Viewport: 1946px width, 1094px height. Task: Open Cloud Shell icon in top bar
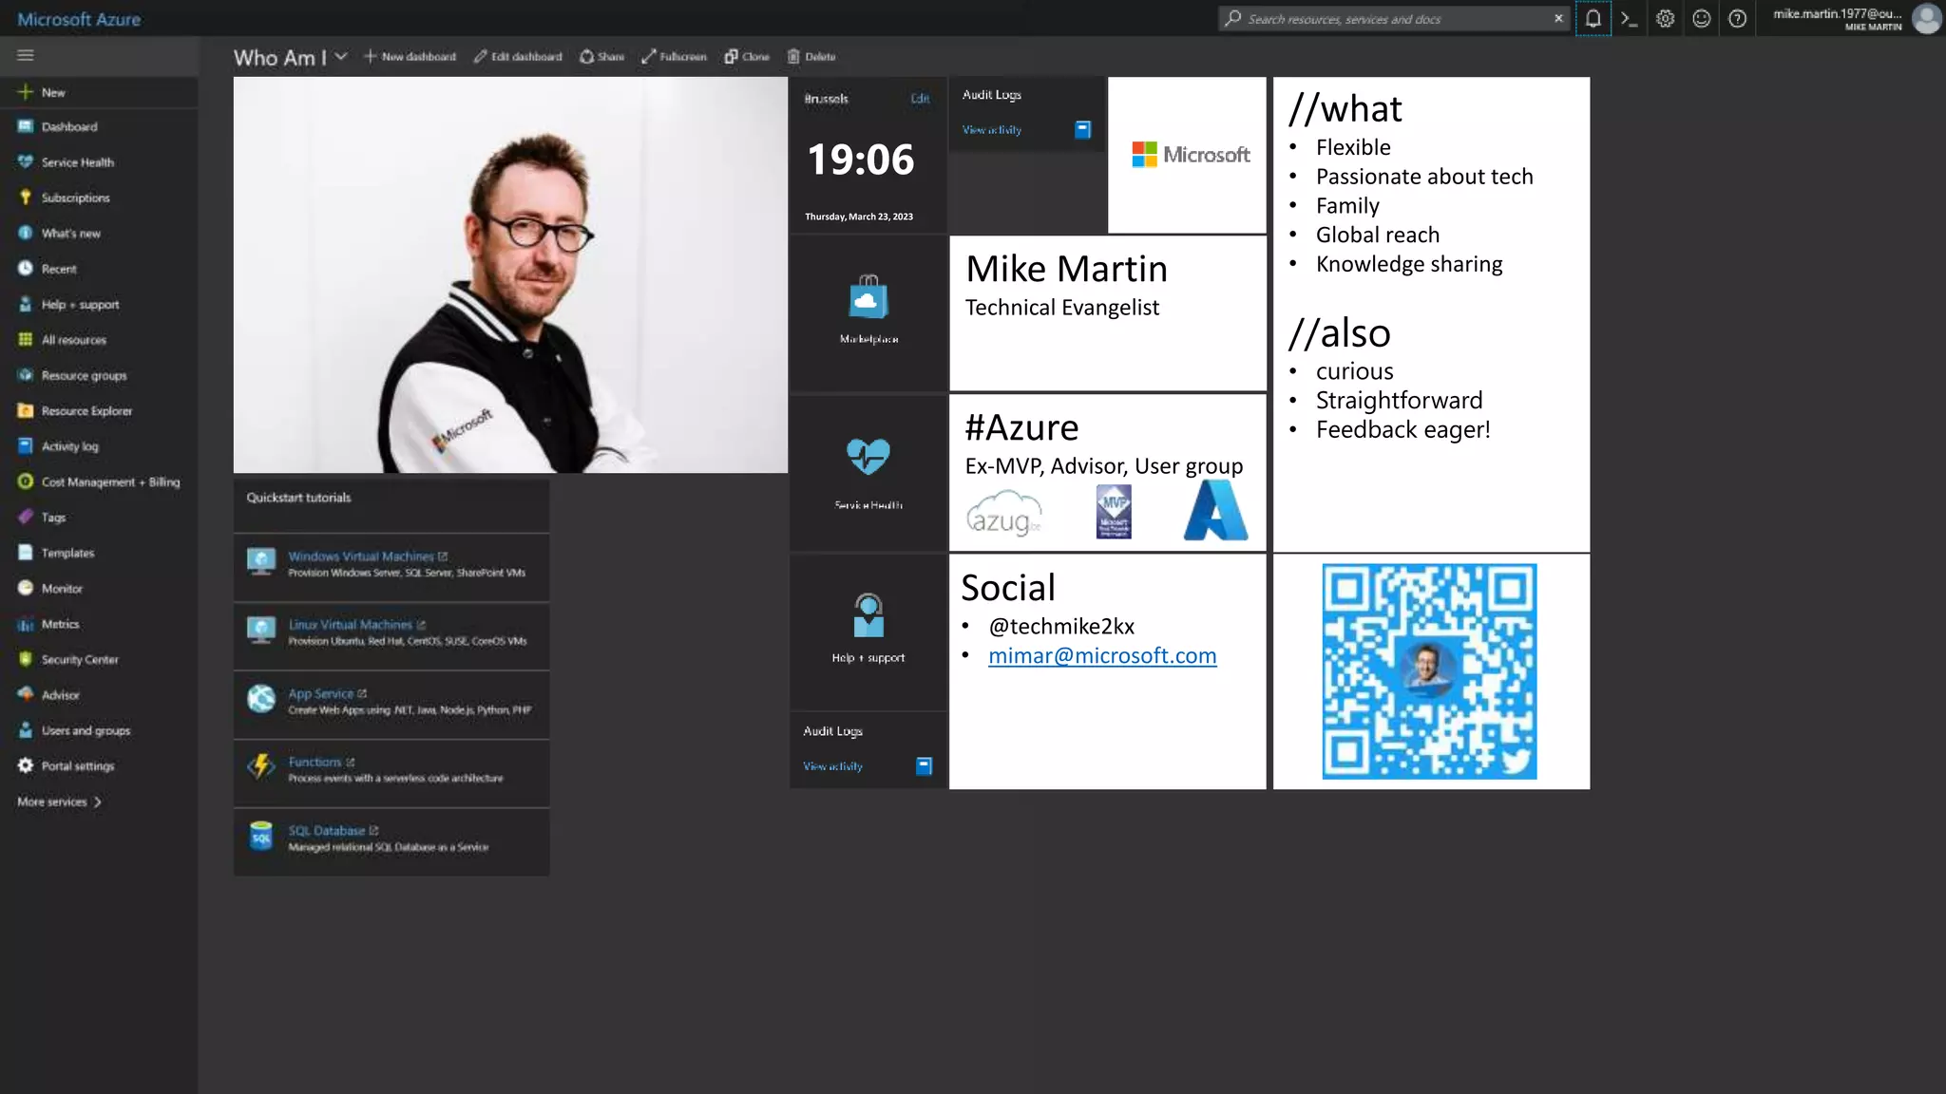pyautogui.click(x=1629, y=18)
